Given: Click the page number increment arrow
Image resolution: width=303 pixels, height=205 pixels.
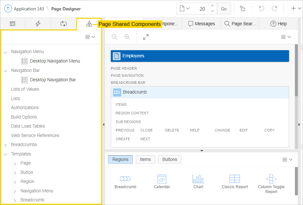Looking at the screenshot, I should click(x=212, y=6).
